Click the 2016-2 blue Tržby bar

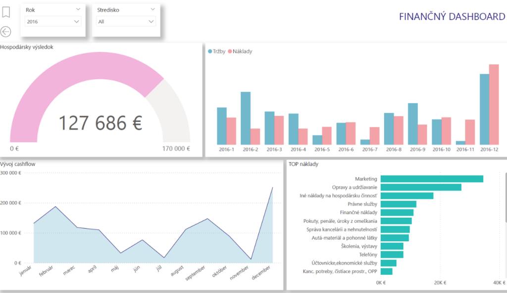tap(246, 118)
